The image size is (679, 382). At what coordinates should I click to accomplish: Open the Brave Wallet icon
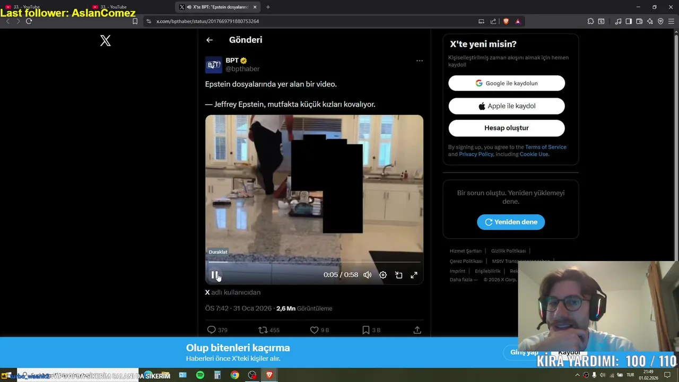click(x=639, y=21)
